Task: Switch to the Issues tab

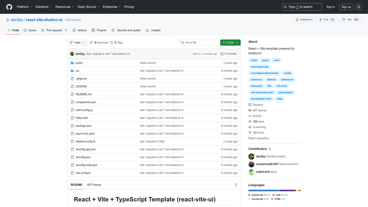Action: point(30,30)
